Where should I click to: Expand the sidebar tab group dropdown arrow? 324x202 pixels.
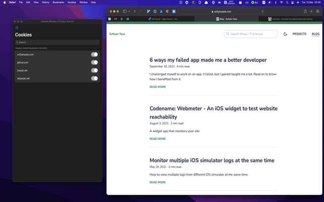pos(129,12)
